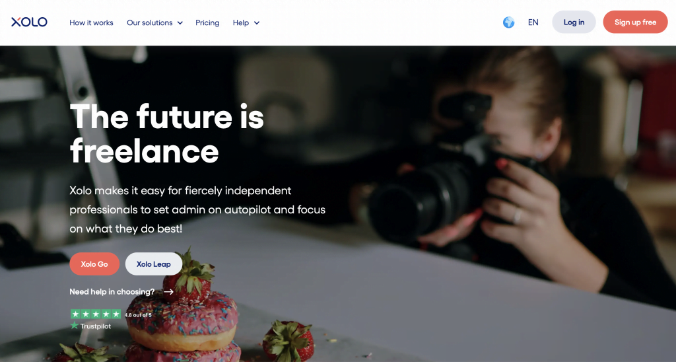Click the globe language icon

click(x=509, y=22)
